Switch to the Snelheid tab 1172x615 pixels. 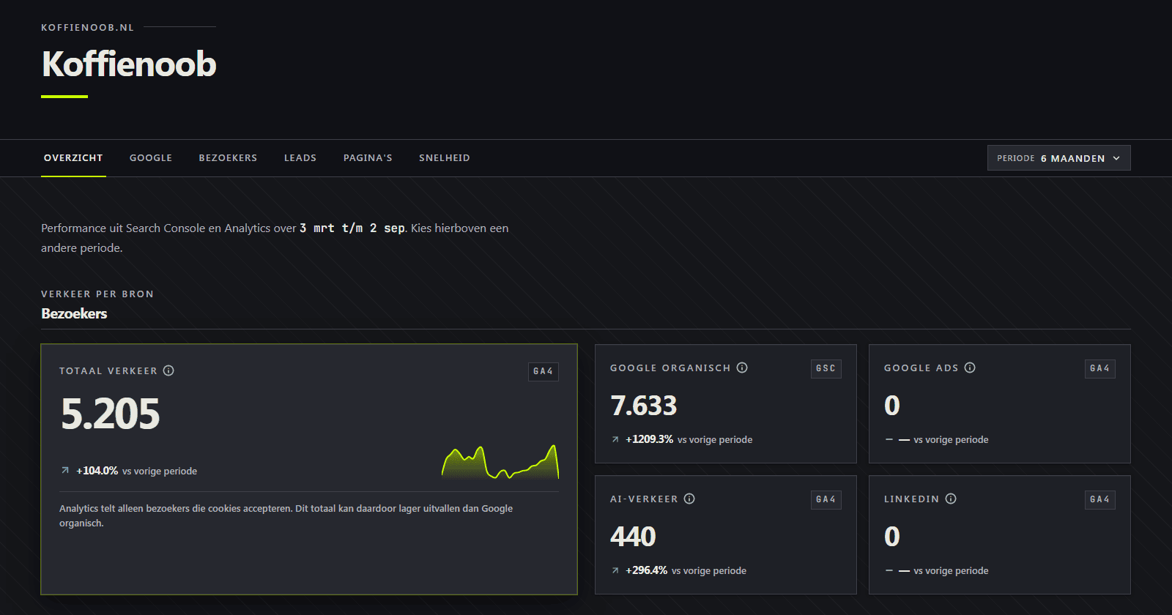(445, 157)
